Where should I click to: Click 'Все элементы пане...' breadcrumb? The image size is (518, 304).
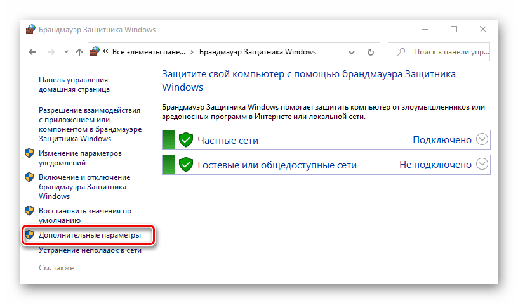149,52
